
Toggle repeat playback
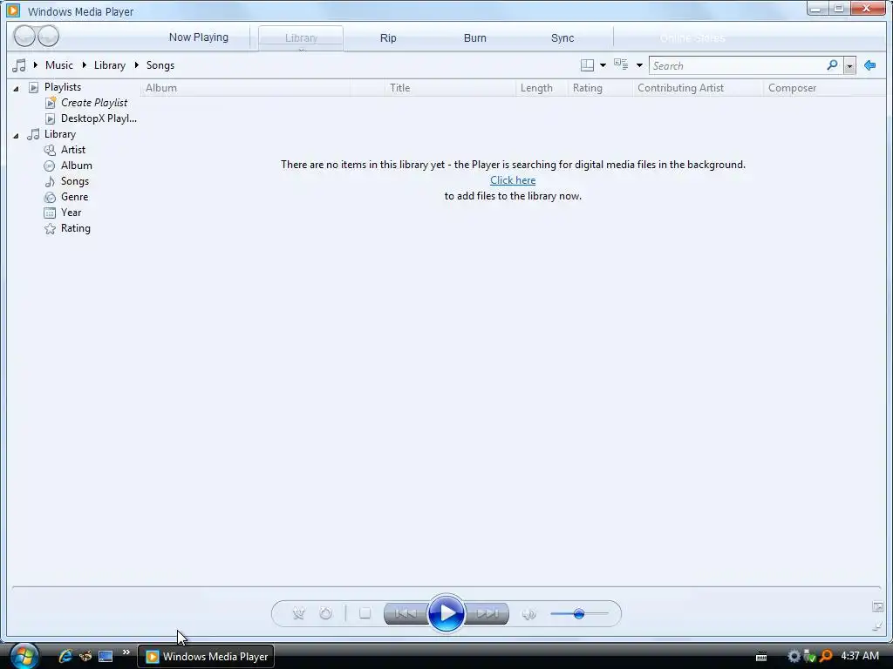pos(326,613)
